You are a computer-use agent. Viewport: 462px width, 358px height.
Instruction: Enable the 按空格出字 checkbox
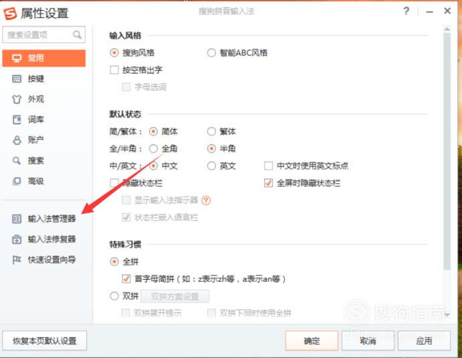pyautogui.click(x=114, y=70)
